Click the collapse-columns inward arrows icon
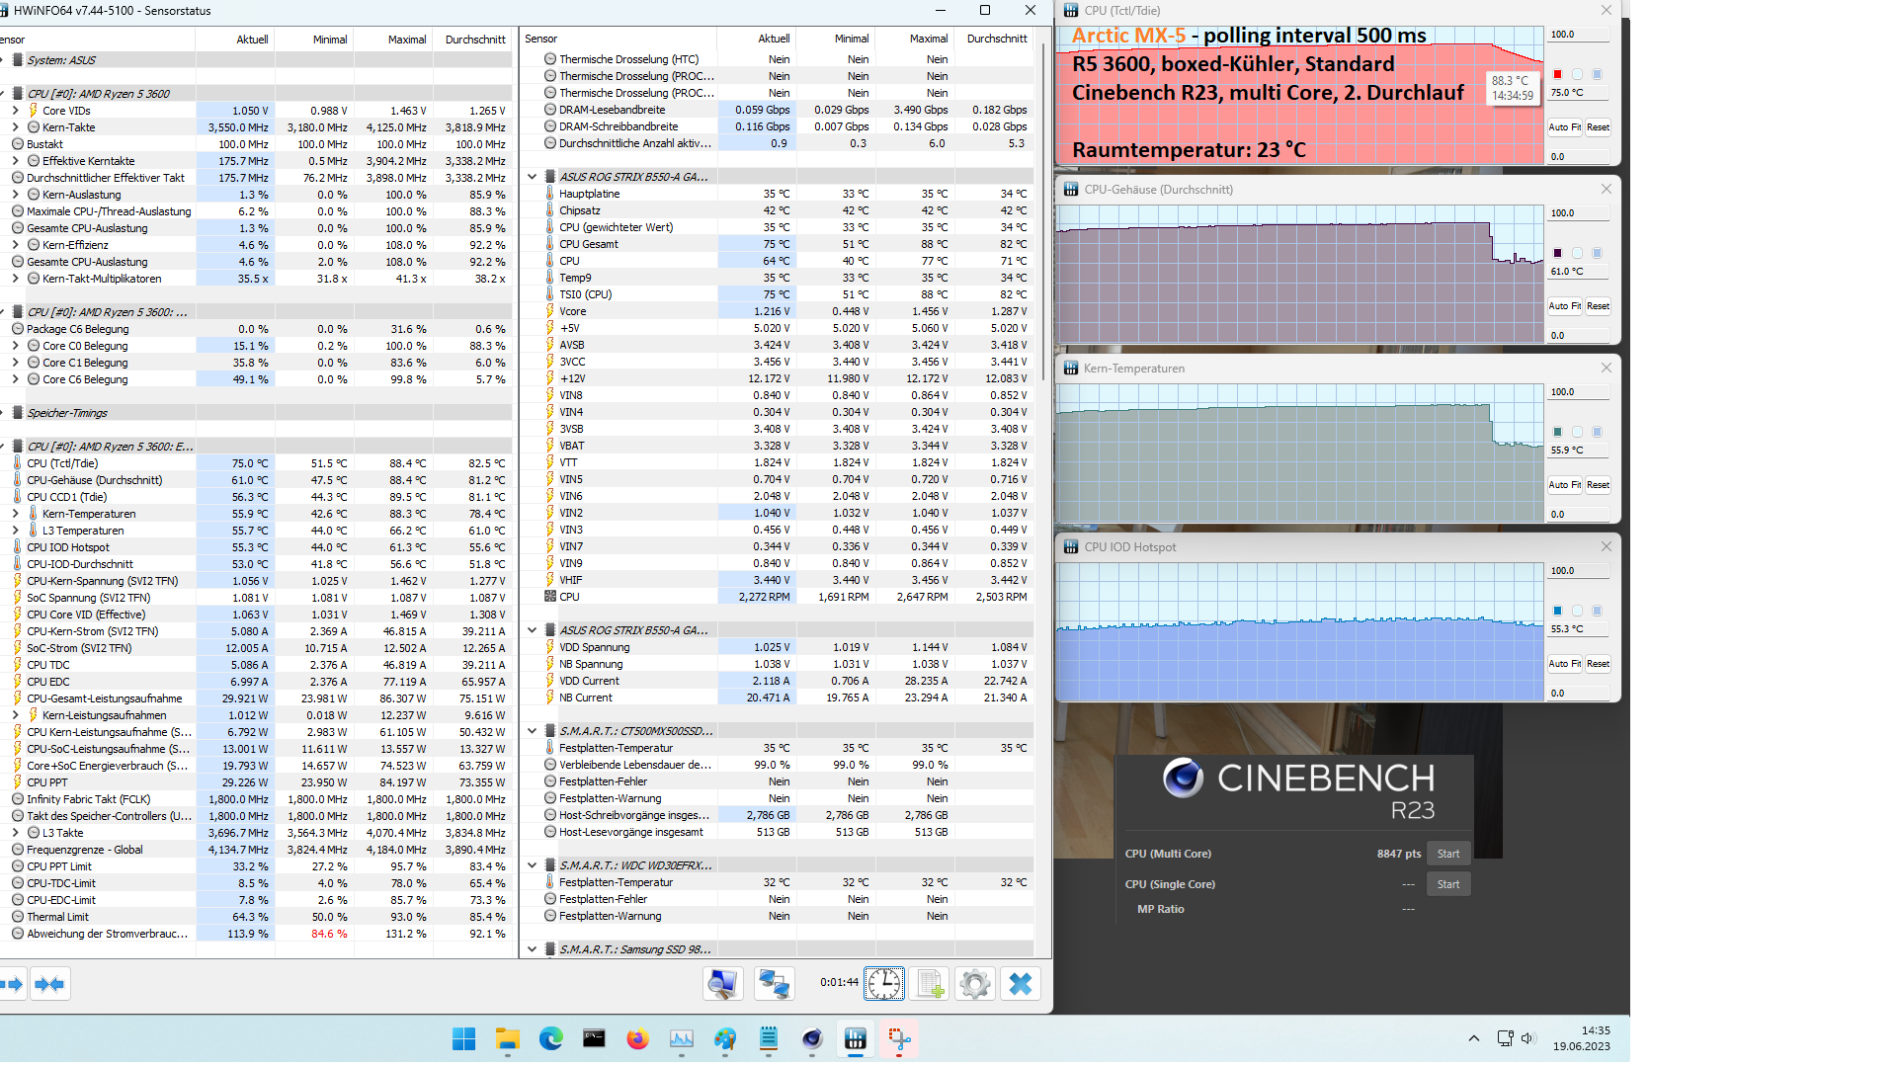Screen dimensions: 1897x1067 click(x=49, y=984)
